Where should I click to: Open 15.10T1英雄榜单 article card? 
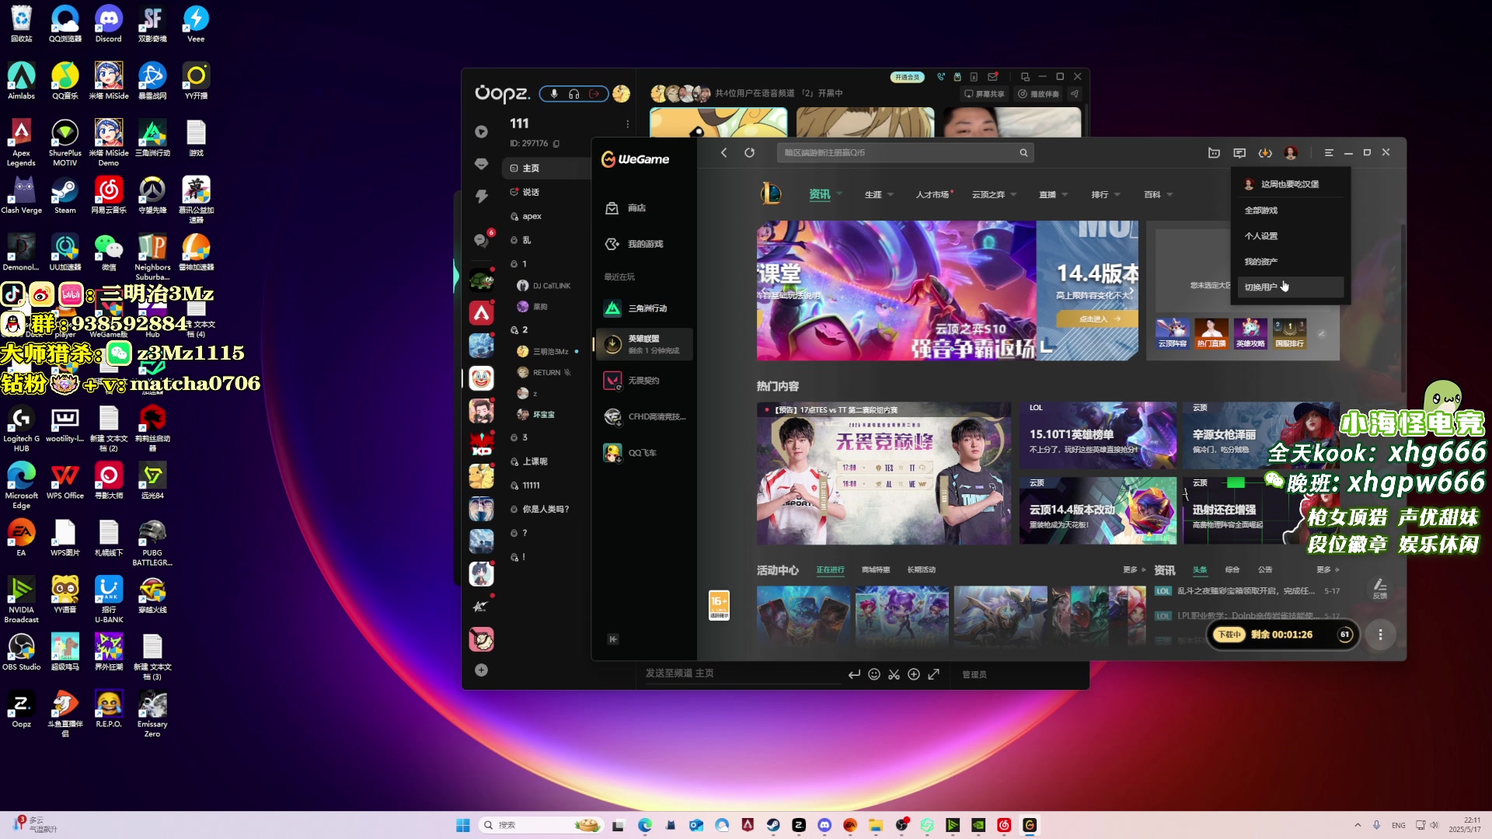point(1097,436)
